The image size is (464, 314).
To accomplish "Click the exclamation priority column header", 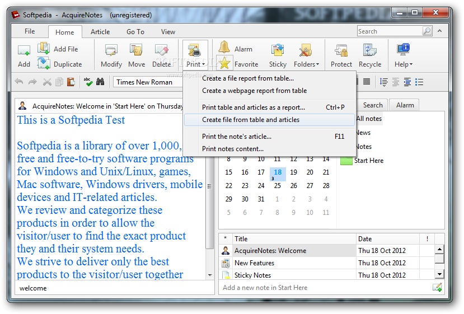I will pyautogui.click(x=427, y=239).
